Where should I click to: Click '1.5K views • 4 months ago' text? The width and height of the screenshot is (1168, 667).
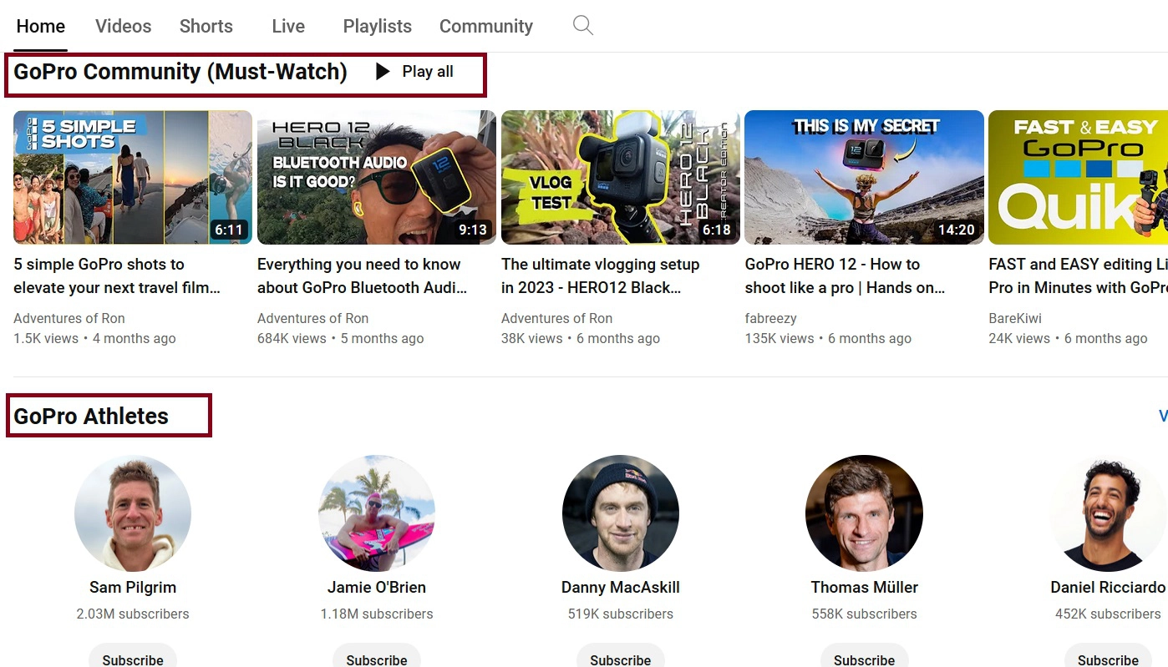[x=94, y=339]
